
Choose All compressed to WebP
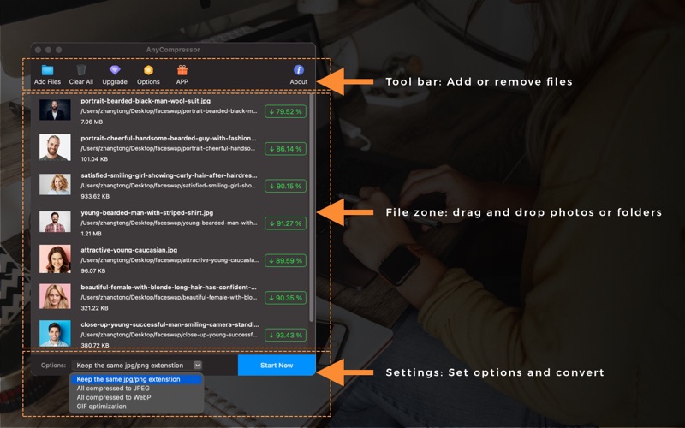114,397
